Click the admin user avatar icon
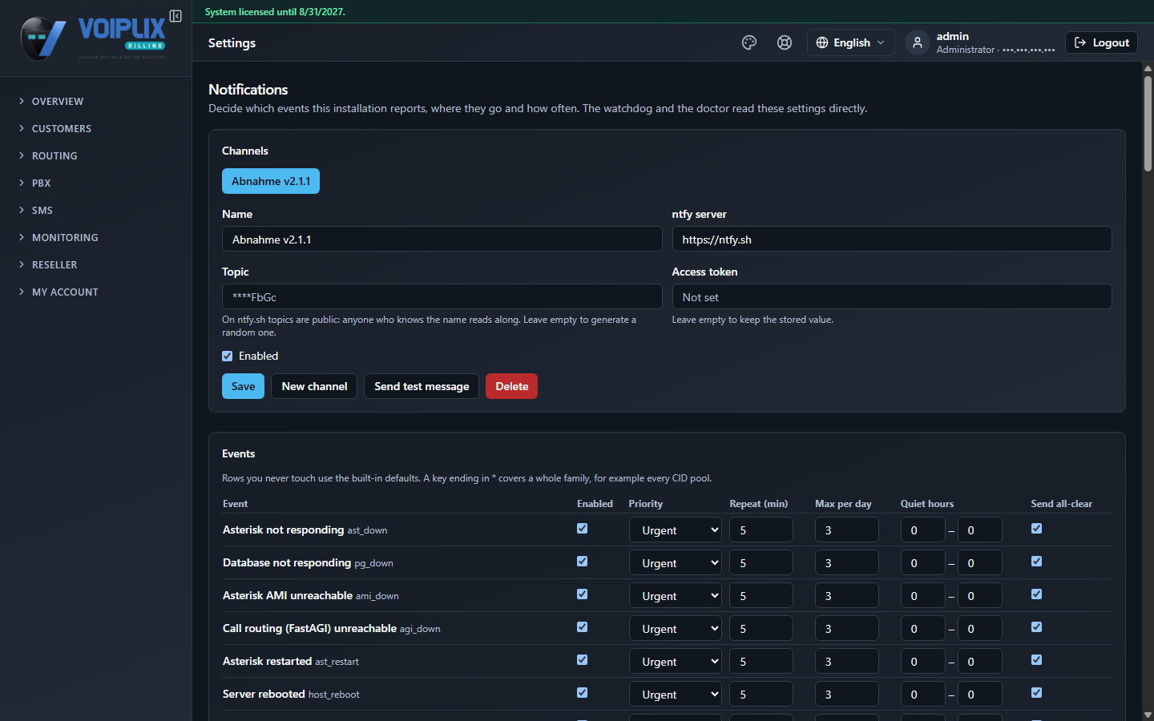This screenshot has width=1154, height=721. pyautogui.click(x=917, y=42)
